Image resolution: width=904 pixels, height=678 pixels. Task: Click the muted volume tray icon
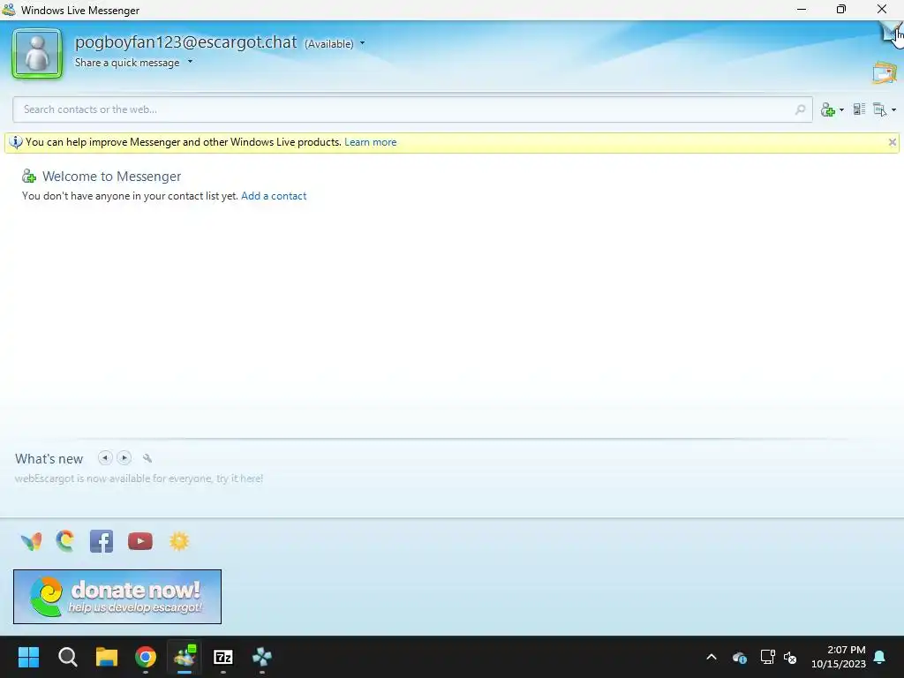(790, 657)
